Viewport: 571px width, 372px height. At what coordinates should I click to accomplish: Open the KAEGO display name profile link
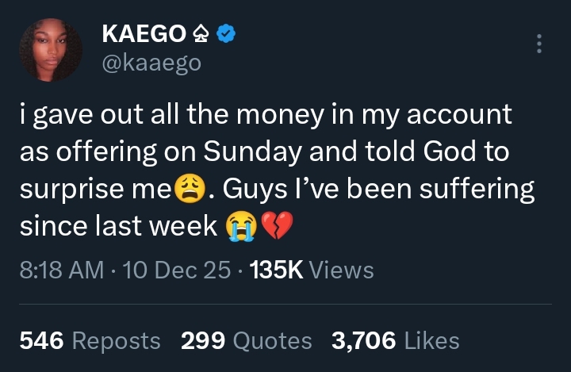(x=143, y=34)
